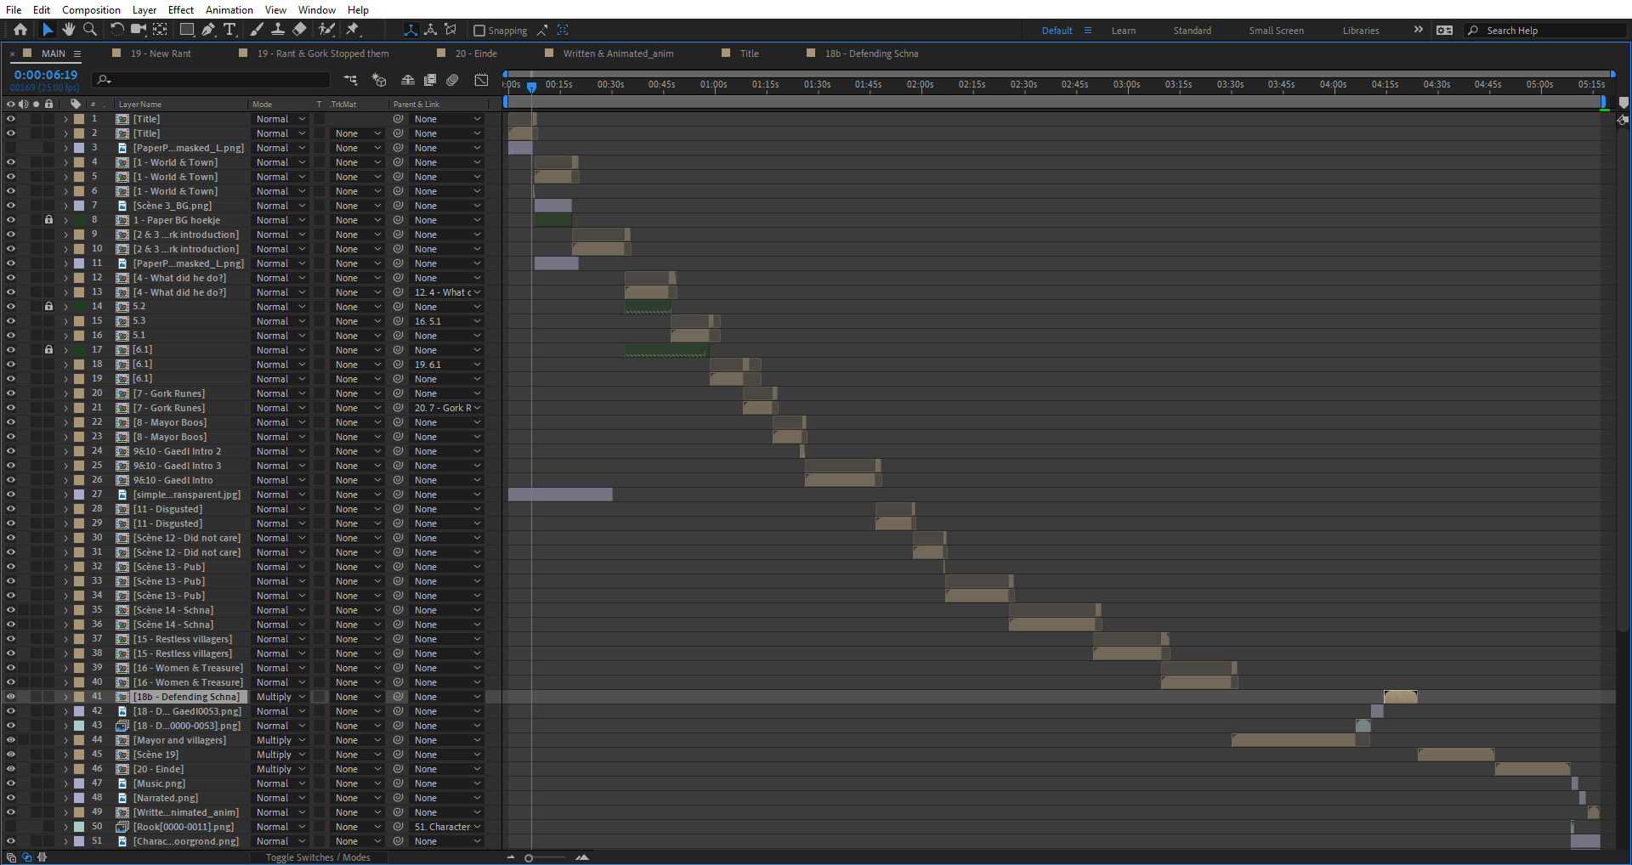Switch to View Axis mode
Viewport: 1632px width, 865px height.
pos(450,30)
